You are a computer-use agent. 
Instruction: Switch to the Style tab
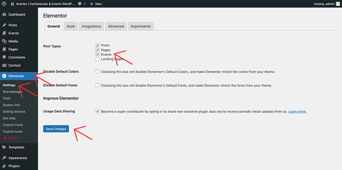tap(71, 26)
